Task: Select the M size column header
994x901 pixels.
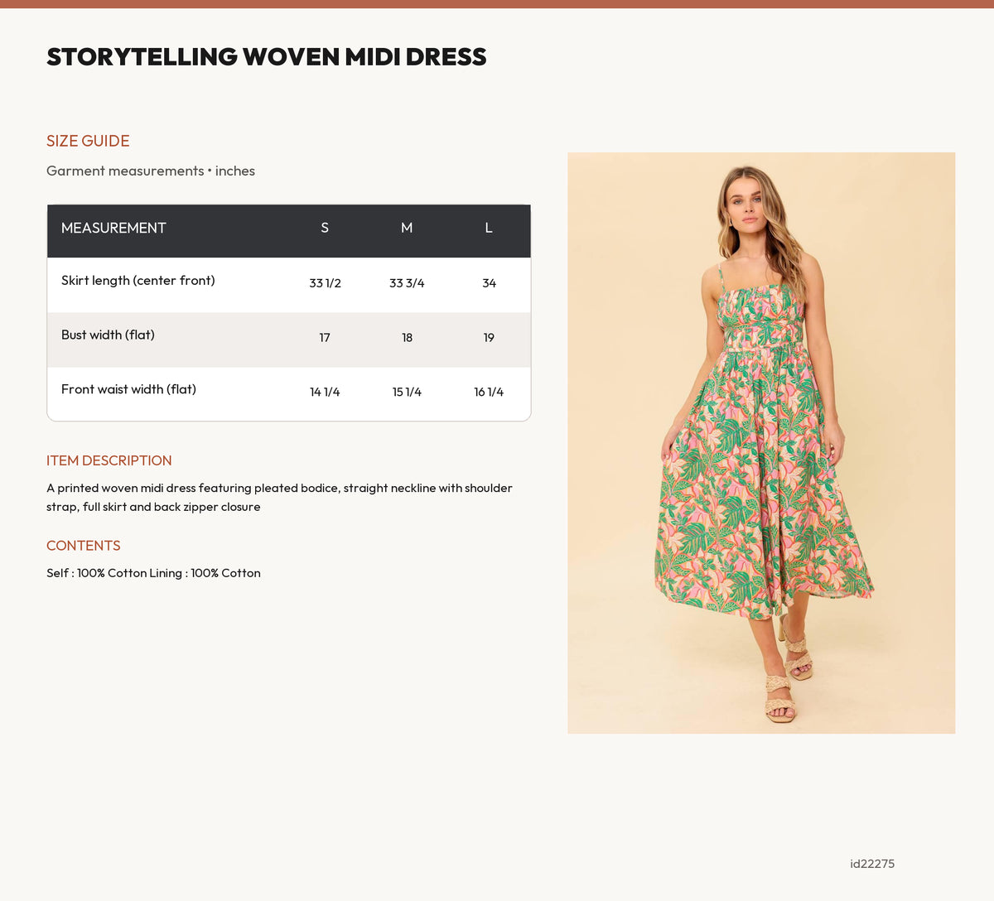Action: (x=407, y=228)
